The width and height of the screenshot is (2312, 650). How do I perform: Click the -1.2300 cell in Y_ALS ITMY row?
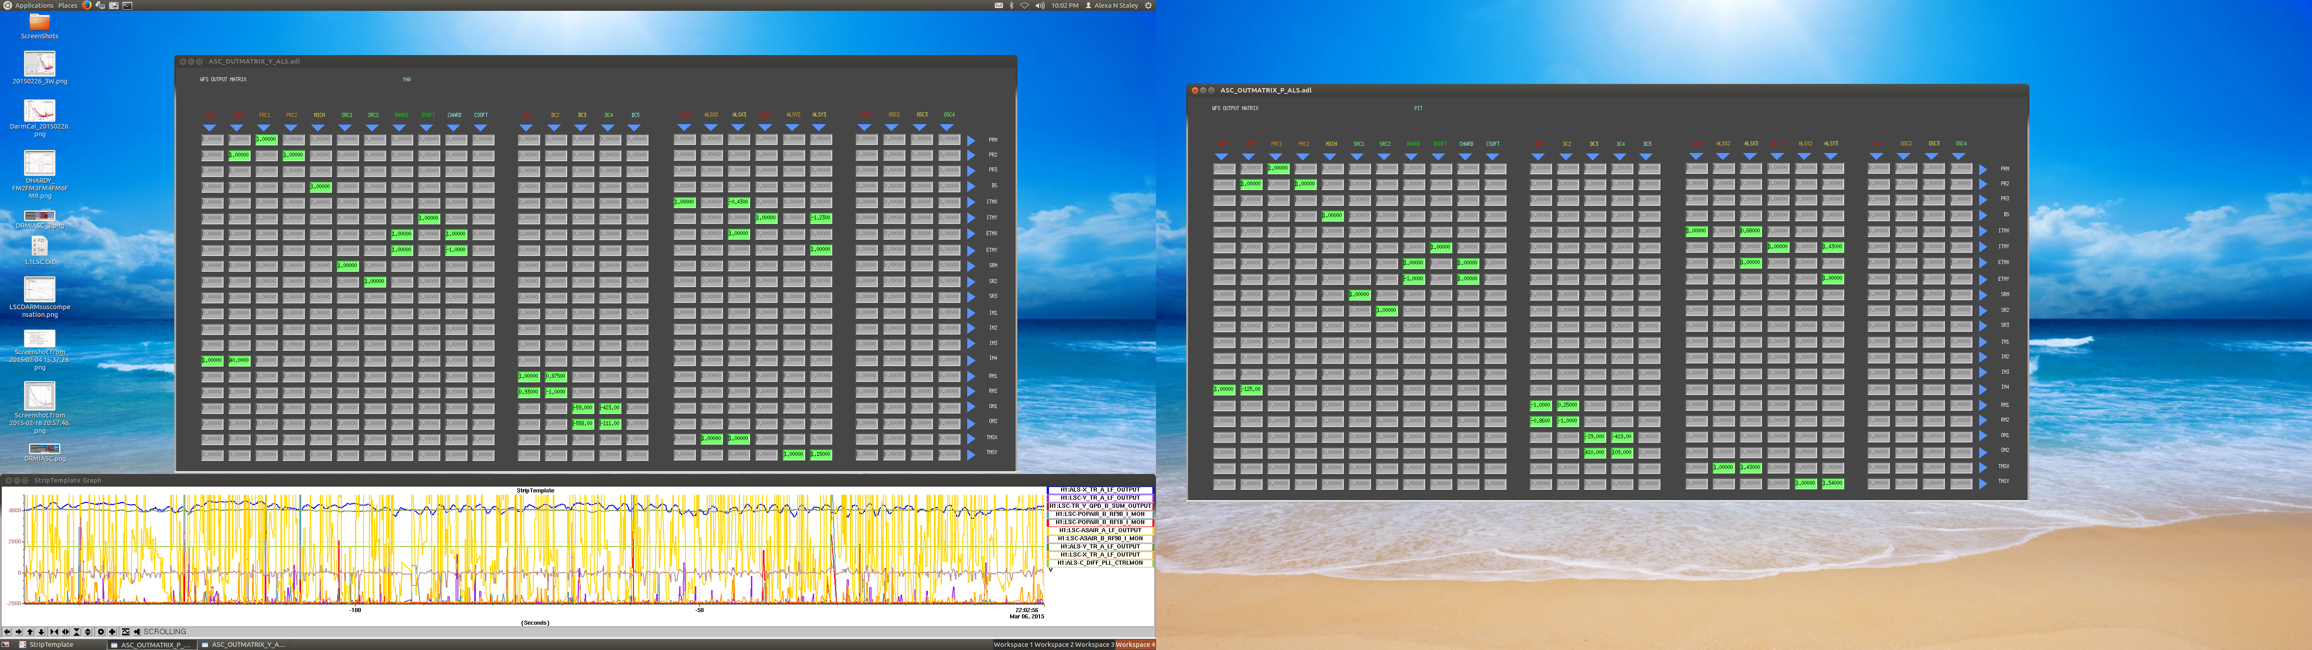click(x=820, y=217)
